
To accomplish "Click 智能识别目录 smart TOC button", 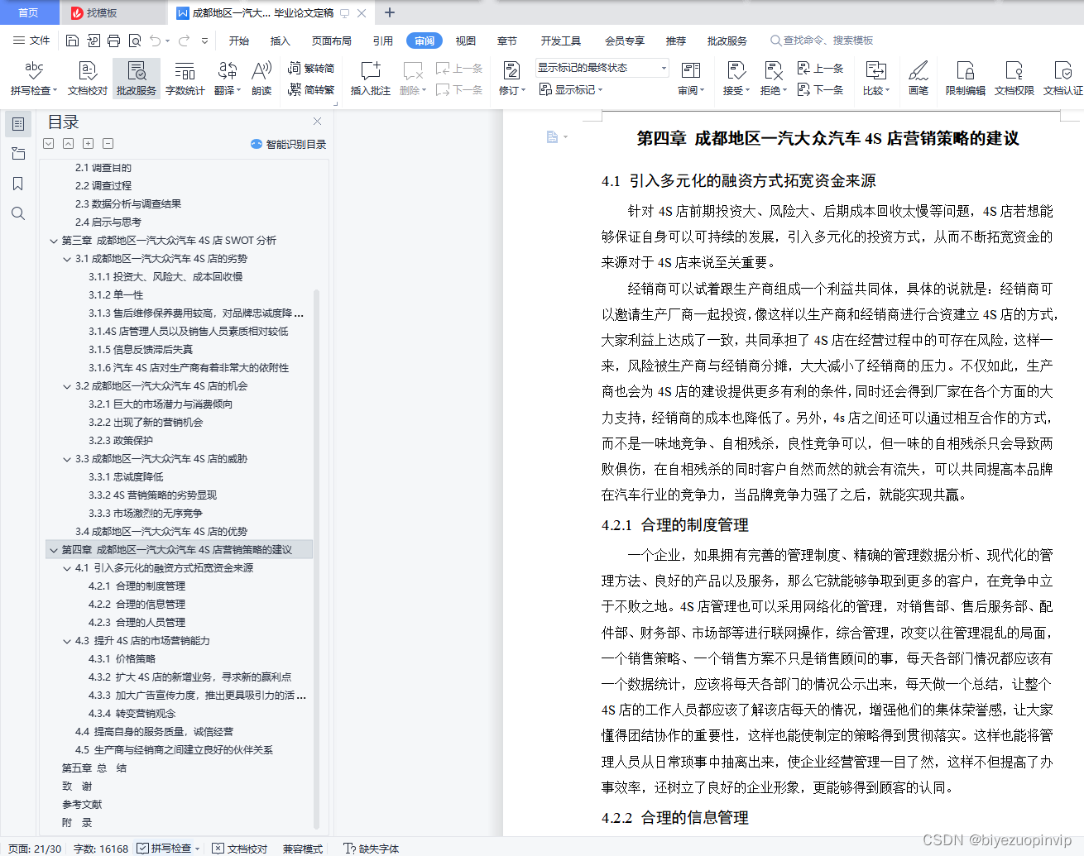I will tap(288, 144).
